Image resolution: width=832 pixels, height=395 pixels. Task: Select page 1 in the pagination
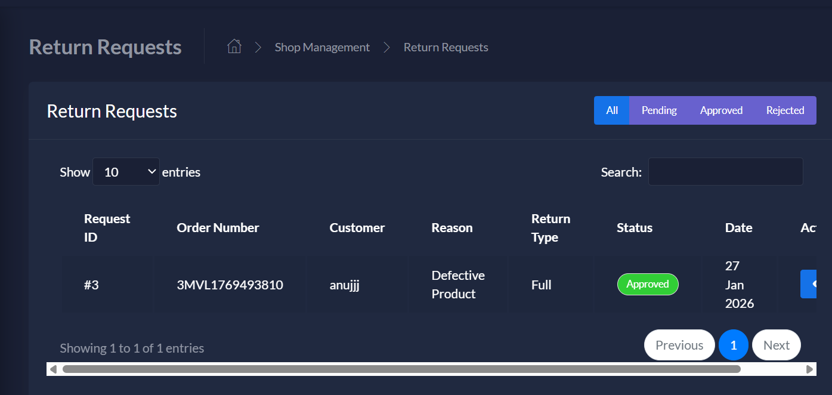click(x=734, y=345)
